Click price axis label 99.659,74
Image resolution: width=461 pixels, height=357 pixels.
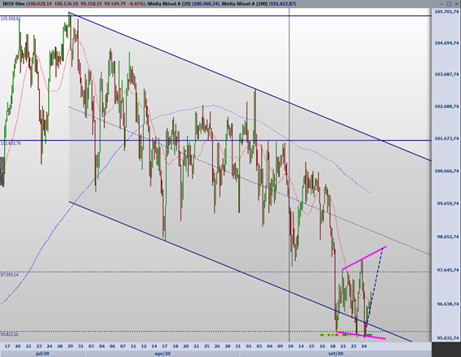coord(447,203)
